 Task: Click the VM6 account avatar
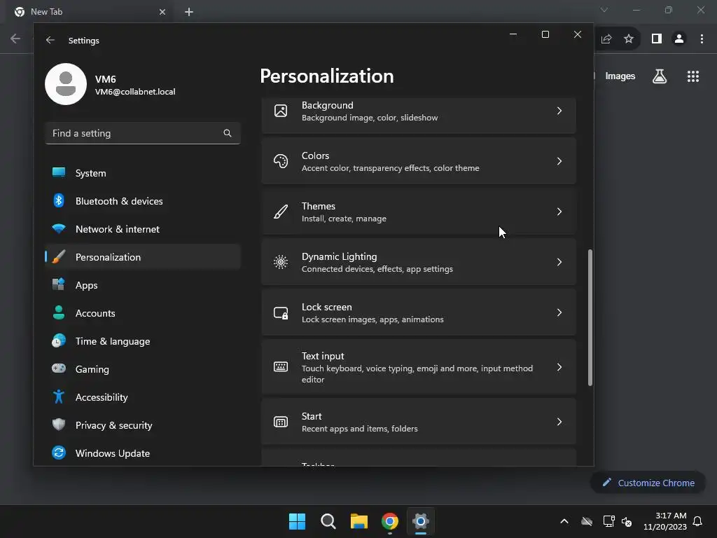[66, 84]
